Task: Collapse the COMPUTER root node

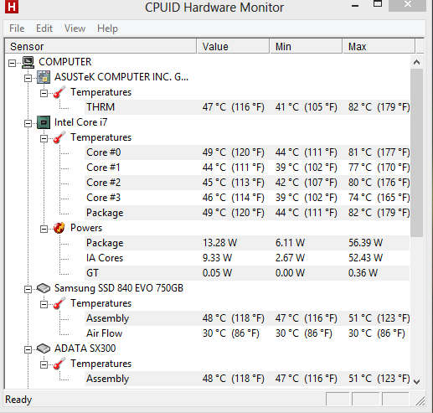Action: [12, 63]
